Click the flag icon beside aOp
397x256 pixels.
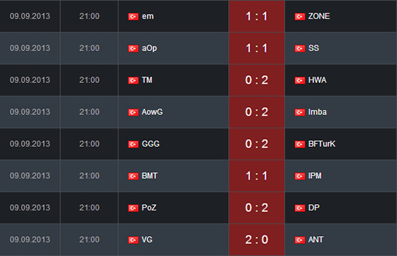pyautogui.click(x=133, y=49)
